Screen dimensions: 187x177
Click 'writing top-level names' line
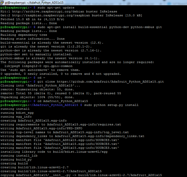(x=65, y=132)
